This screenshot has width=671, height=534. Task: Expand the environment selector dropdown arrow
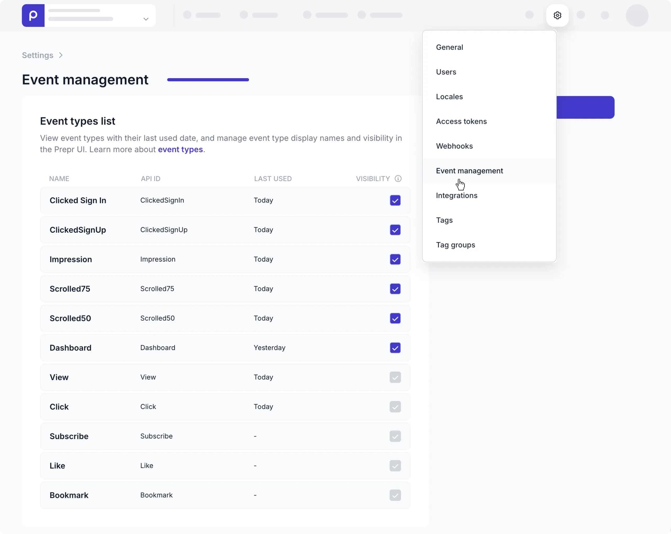(x=146, y=19)
